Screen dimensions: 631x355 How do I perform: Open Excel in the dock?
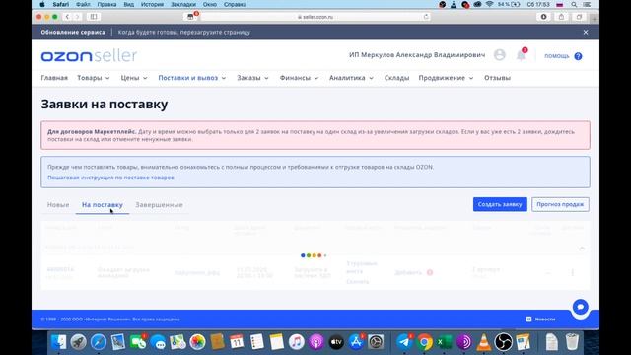click(x=444, y=342)
